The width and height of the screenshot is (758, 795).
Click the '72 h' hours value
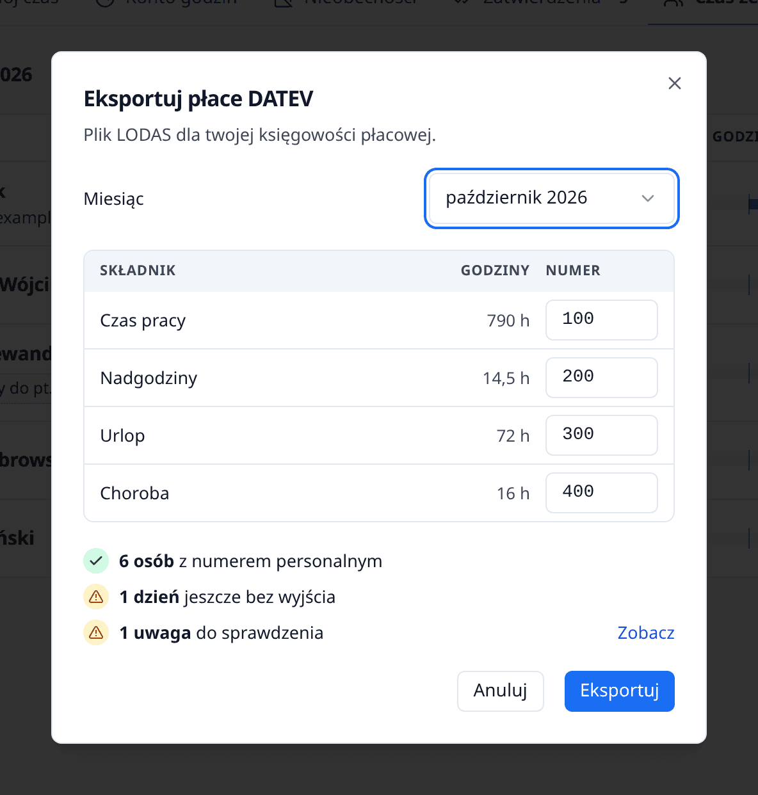[x=513, y=435]
